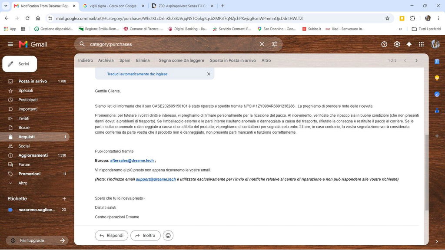Viewport: 445px width, 250px height.
Task: Click Fai l'upgrade button
Action: [37, 240]
